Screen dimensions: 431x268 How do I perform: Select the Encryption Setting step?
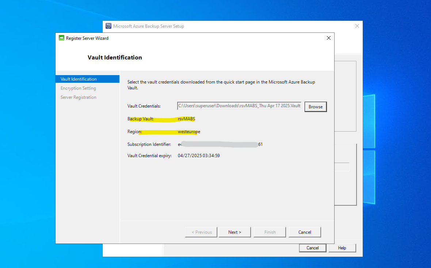[x=78, y=88]
